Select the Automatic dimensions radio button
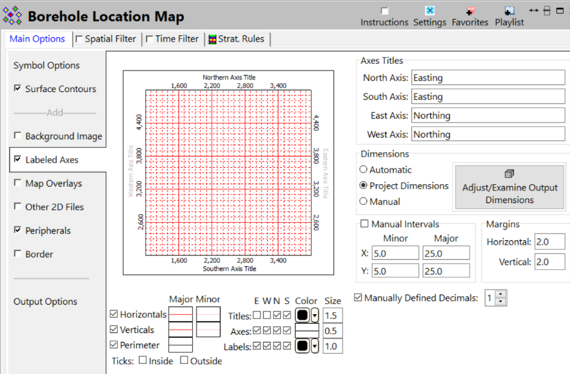Image resolution: width=570 pixels, height=374 pixels. 363,170
